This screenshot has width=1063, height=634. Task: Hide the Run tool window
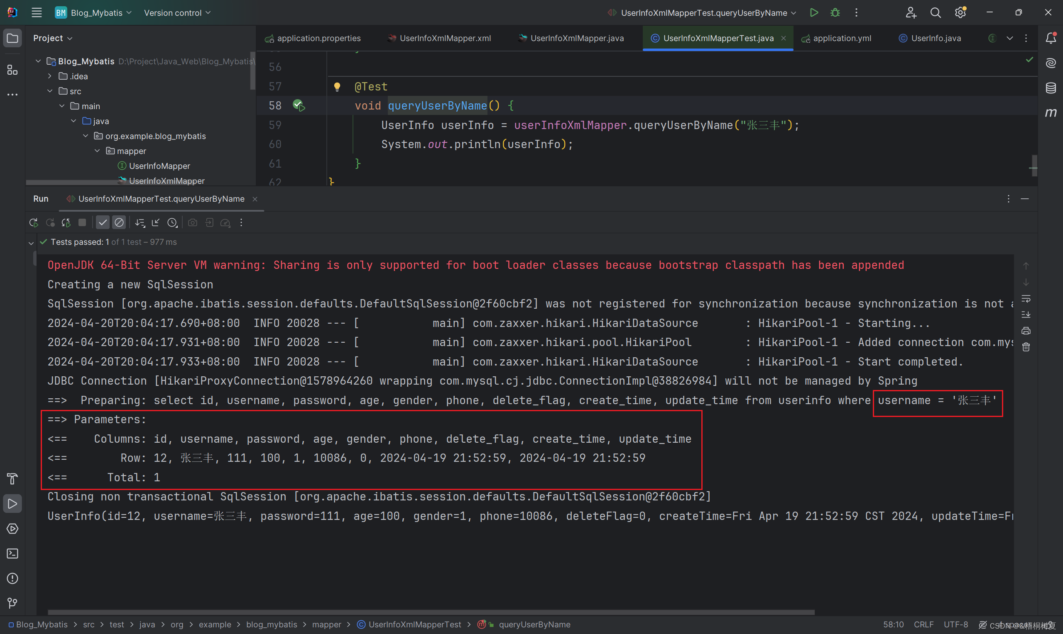(x=1024, y=199)
